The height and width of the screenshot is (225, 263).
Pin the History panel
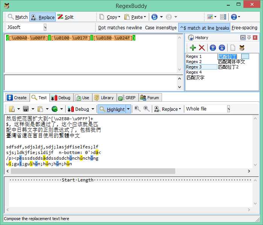[x=249, y=38]
